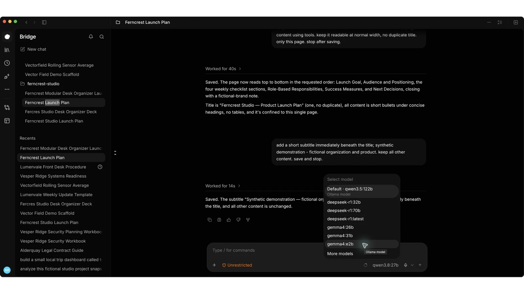
Task: Click the branch chat icon under response
Action: point(248,220)
